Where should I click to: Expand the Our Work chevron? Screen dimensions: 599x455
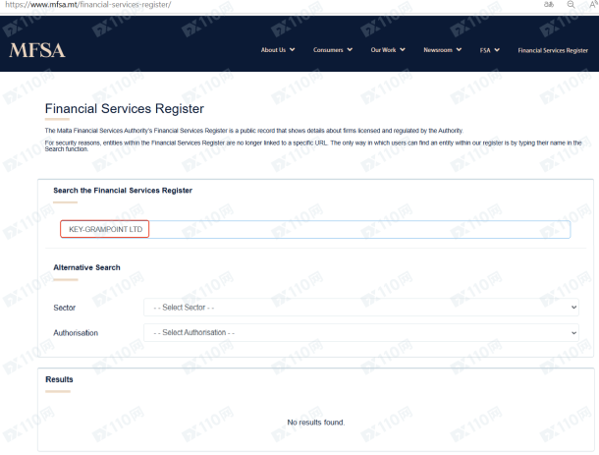403,50
